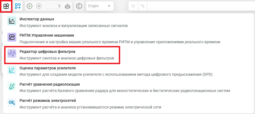Stop the running simulation
The width and height of the screenshot is (255, 114).
point(39,6)
